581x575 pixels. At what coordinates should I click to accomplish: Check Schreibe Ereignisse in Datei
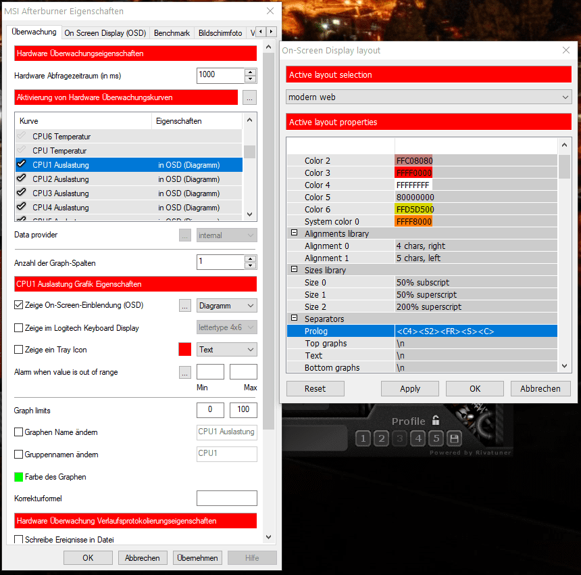pyautogui.click(x=18, y=539)
